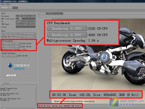This screenshot has width=145, height=109.
Task: Click the Model © credit line under picture
Action: (x=74, y=101)
